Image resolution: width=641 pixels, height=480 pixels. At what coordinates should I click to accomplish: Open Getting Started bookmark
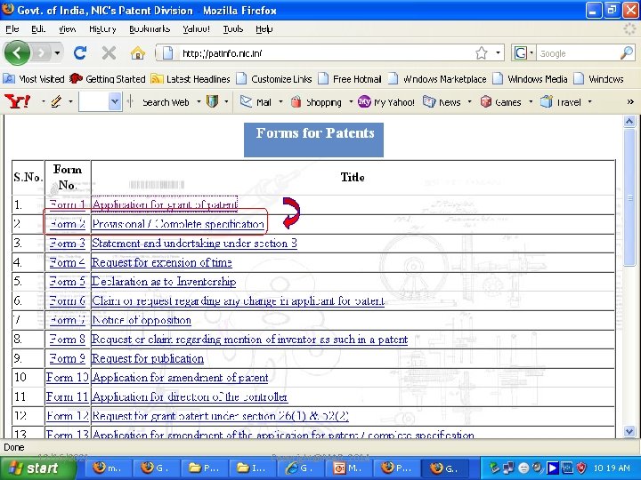click(108, 79)
